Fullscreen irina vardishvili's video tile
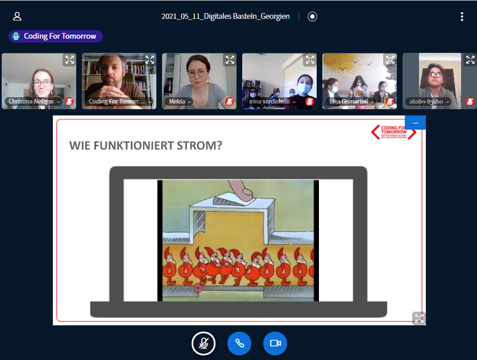477x360 pixels. coord(309,60)
